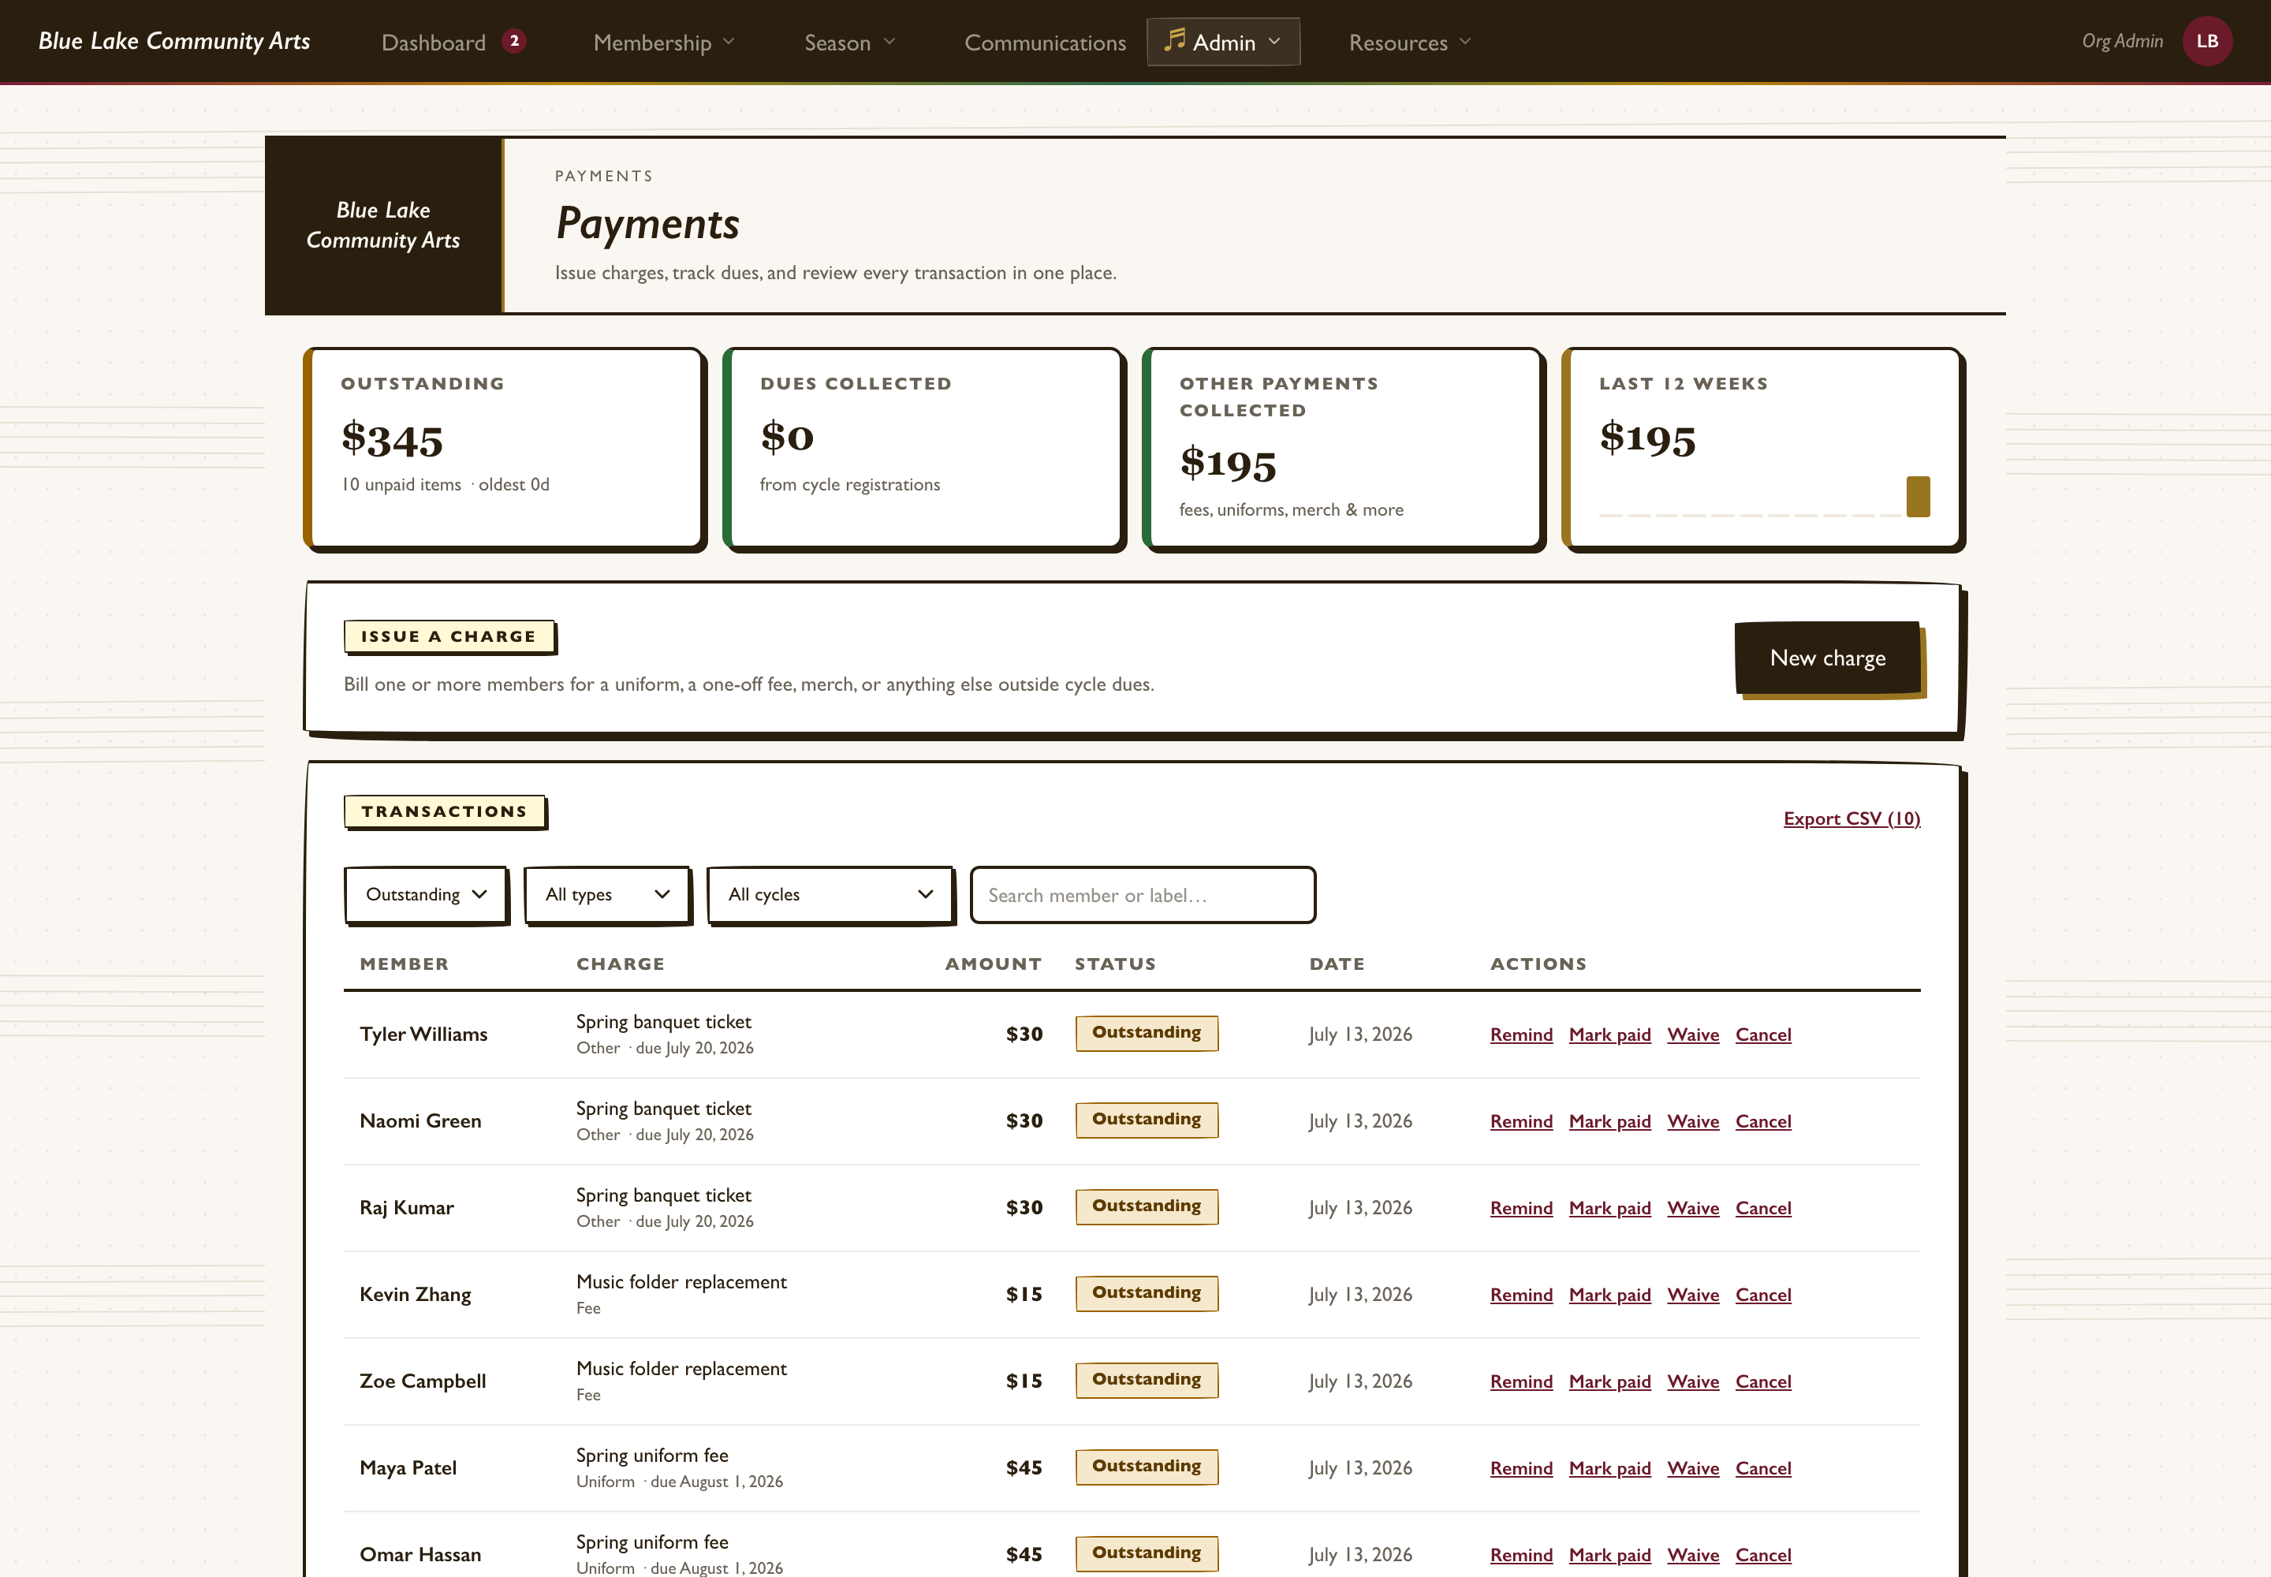Click member name Kevin Zhang
Screen dimensions: 2271x1577
(415, 1296)
